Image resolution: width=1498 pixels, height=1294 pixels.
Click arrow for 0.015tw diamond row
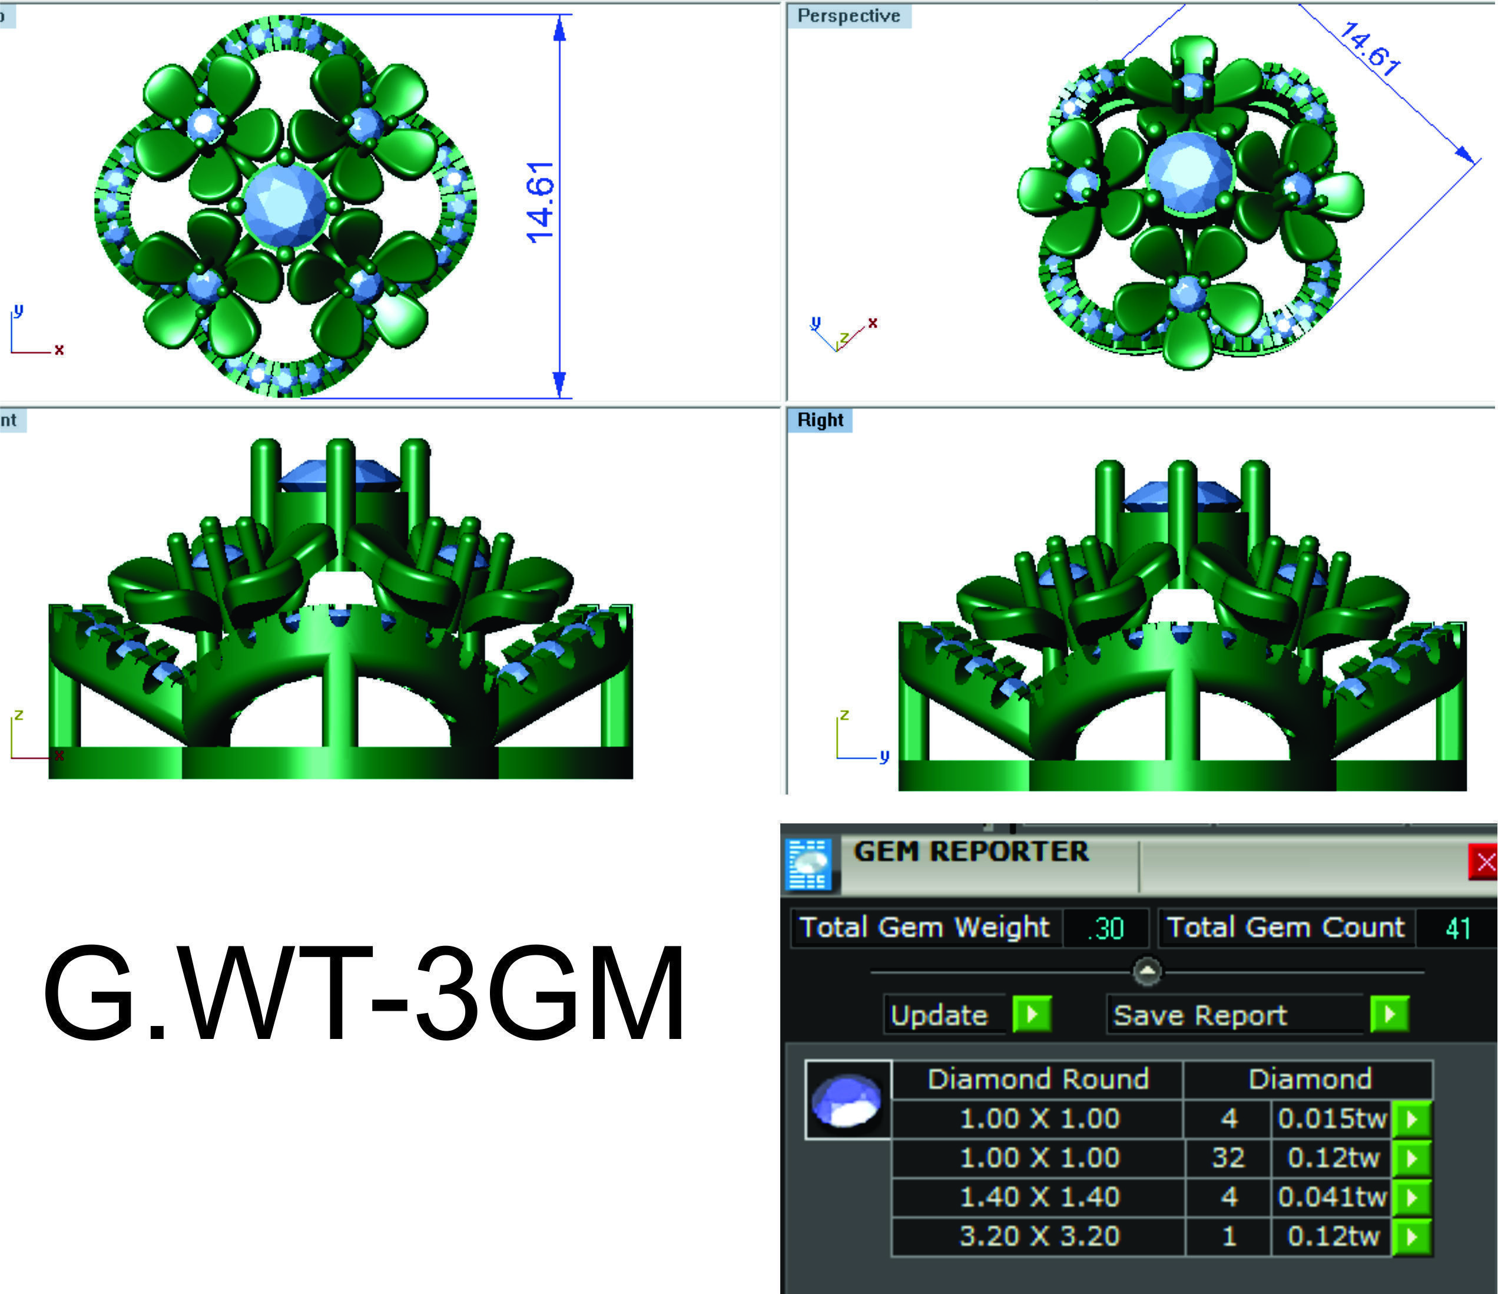1412,1119
